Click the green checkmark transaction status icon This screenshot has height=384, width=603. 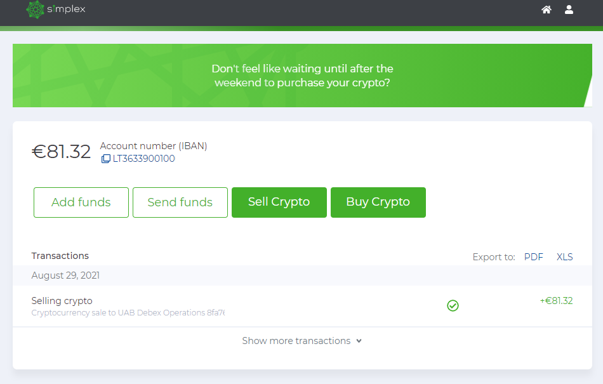pyautogui.click(x=453, y=305)
